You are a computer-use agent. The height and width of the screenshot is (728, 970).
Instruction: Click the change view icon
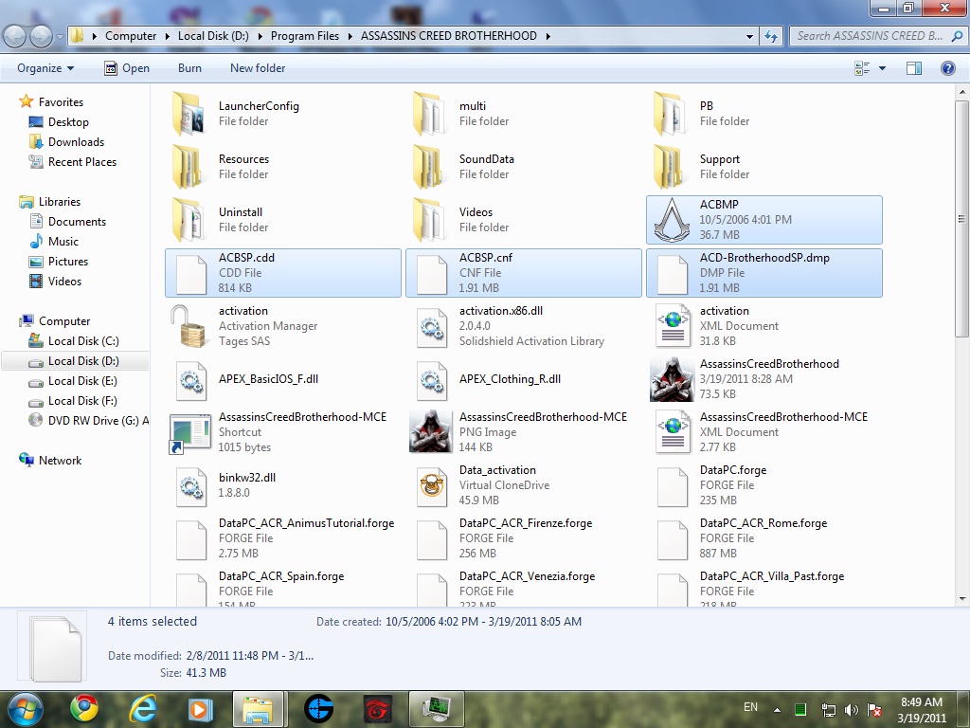(862, 68)
